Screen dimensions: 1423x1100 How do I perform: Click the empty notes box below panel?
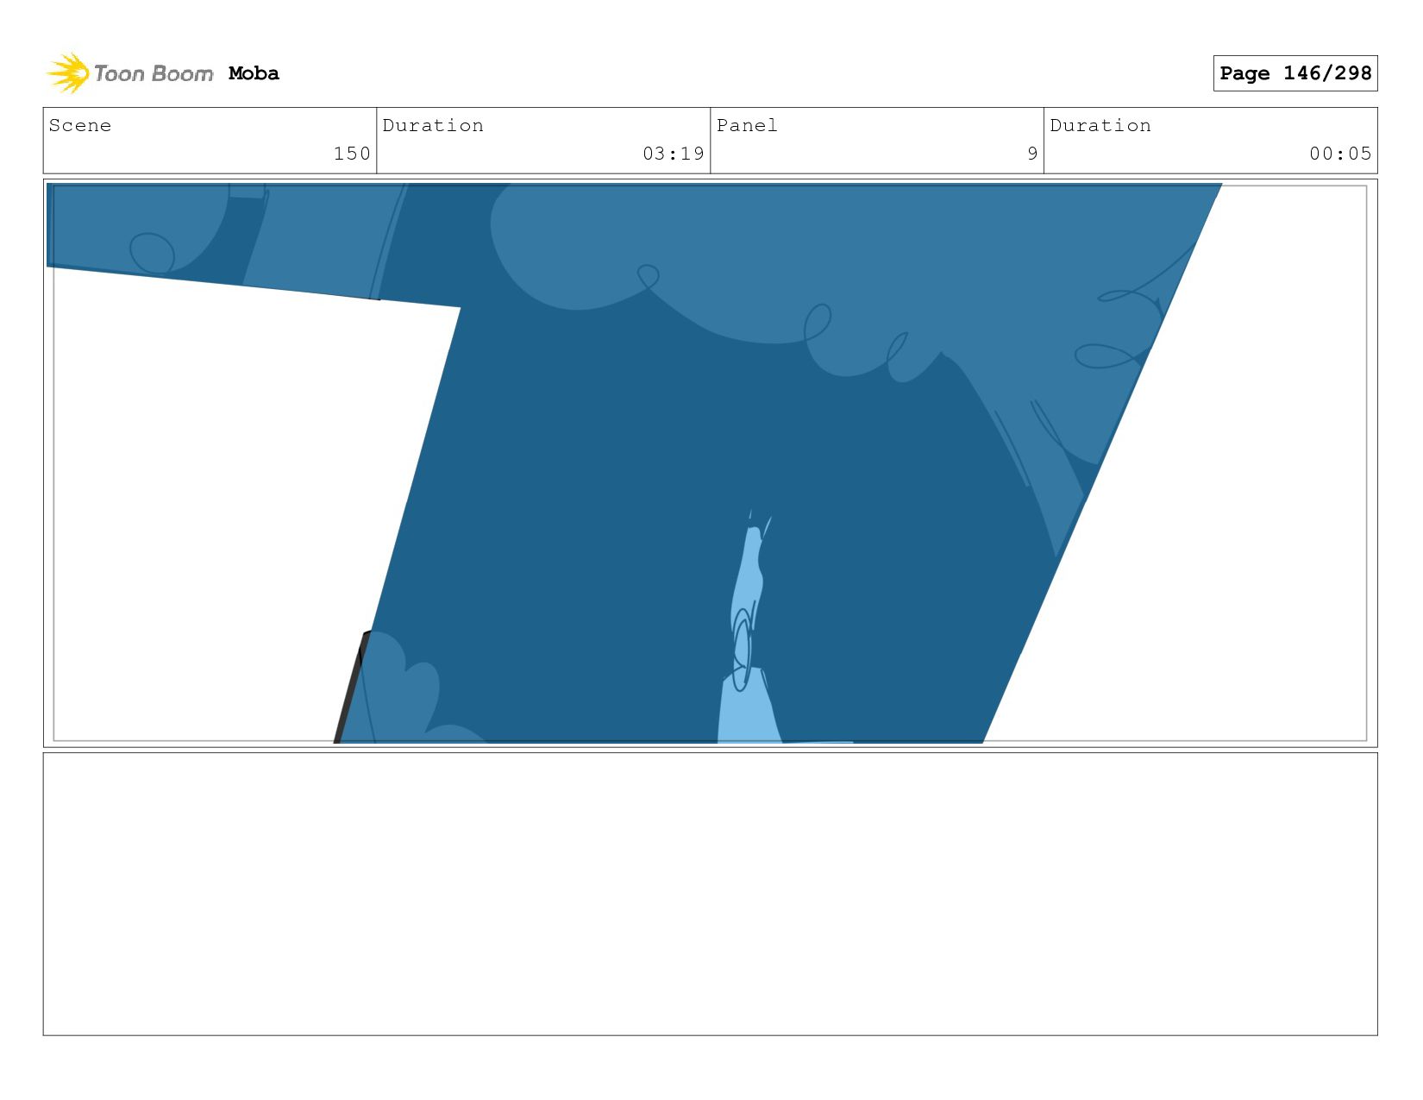tap(710, 894)
